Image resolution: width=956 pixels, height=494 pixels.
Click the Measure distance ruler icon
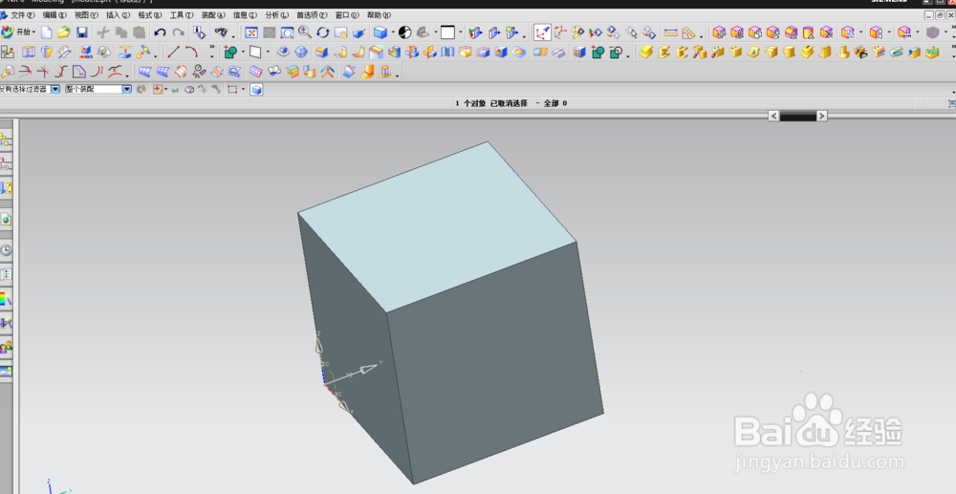click(x=671, y=32)
